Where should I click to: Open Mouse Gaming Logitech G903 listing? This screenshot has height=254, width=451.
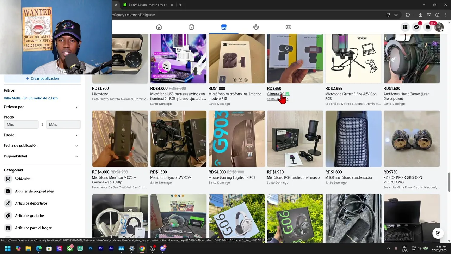pyautogui.click(x=232, y=177)
